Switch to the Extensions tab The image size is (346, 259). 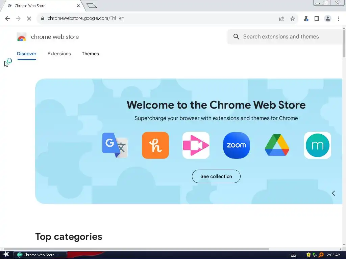tap(59, 54)
